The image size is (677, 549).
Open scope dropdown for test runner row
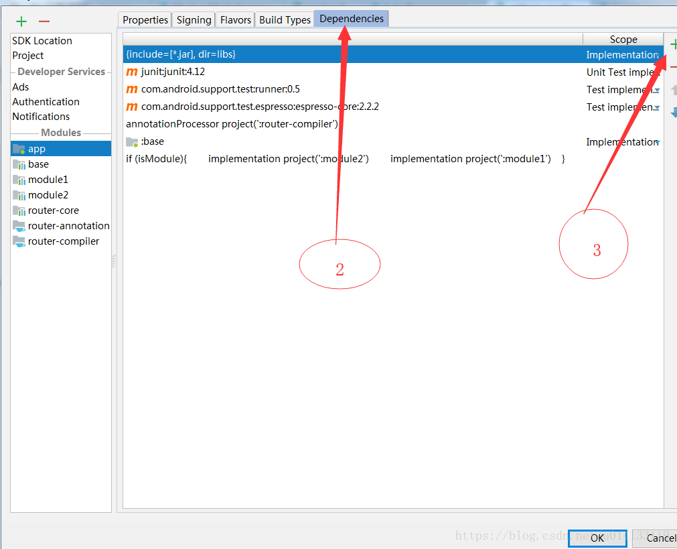[x=657, y=90]
